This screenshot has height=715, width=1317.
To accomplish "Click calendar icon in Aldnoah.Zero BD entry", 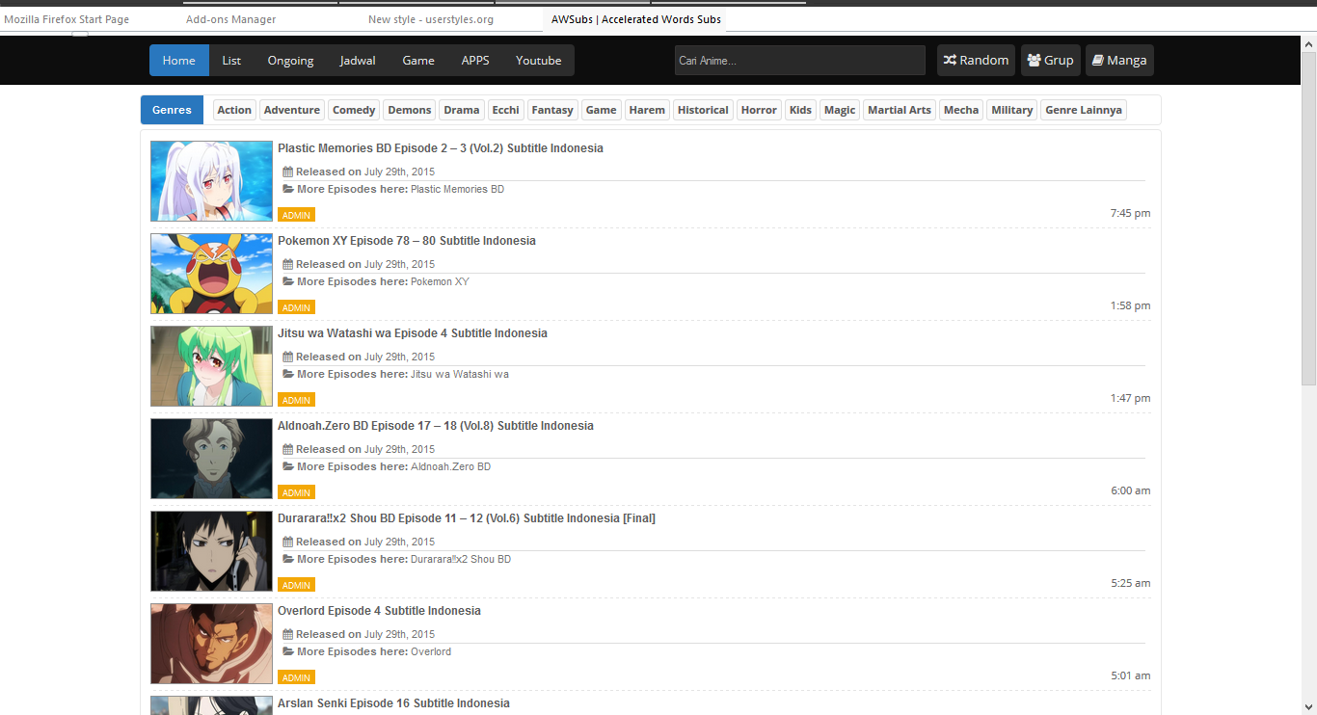I will [287, 449].
